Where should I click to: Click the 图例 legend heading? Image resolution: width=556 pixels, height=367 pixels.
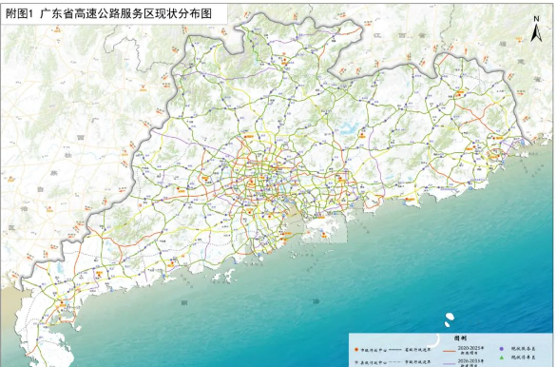coord(460,338)
